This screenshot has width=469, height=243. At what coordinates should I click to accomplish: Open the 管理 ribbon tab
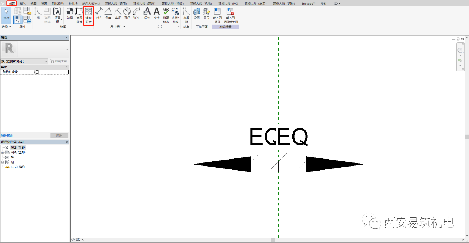[x=44, y=3]
